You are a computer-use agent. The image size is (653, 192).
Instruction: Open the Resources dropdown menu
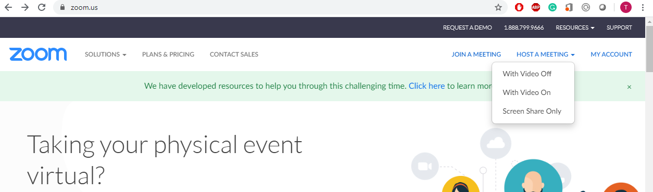pyautogui.click(x=575, y=28)
